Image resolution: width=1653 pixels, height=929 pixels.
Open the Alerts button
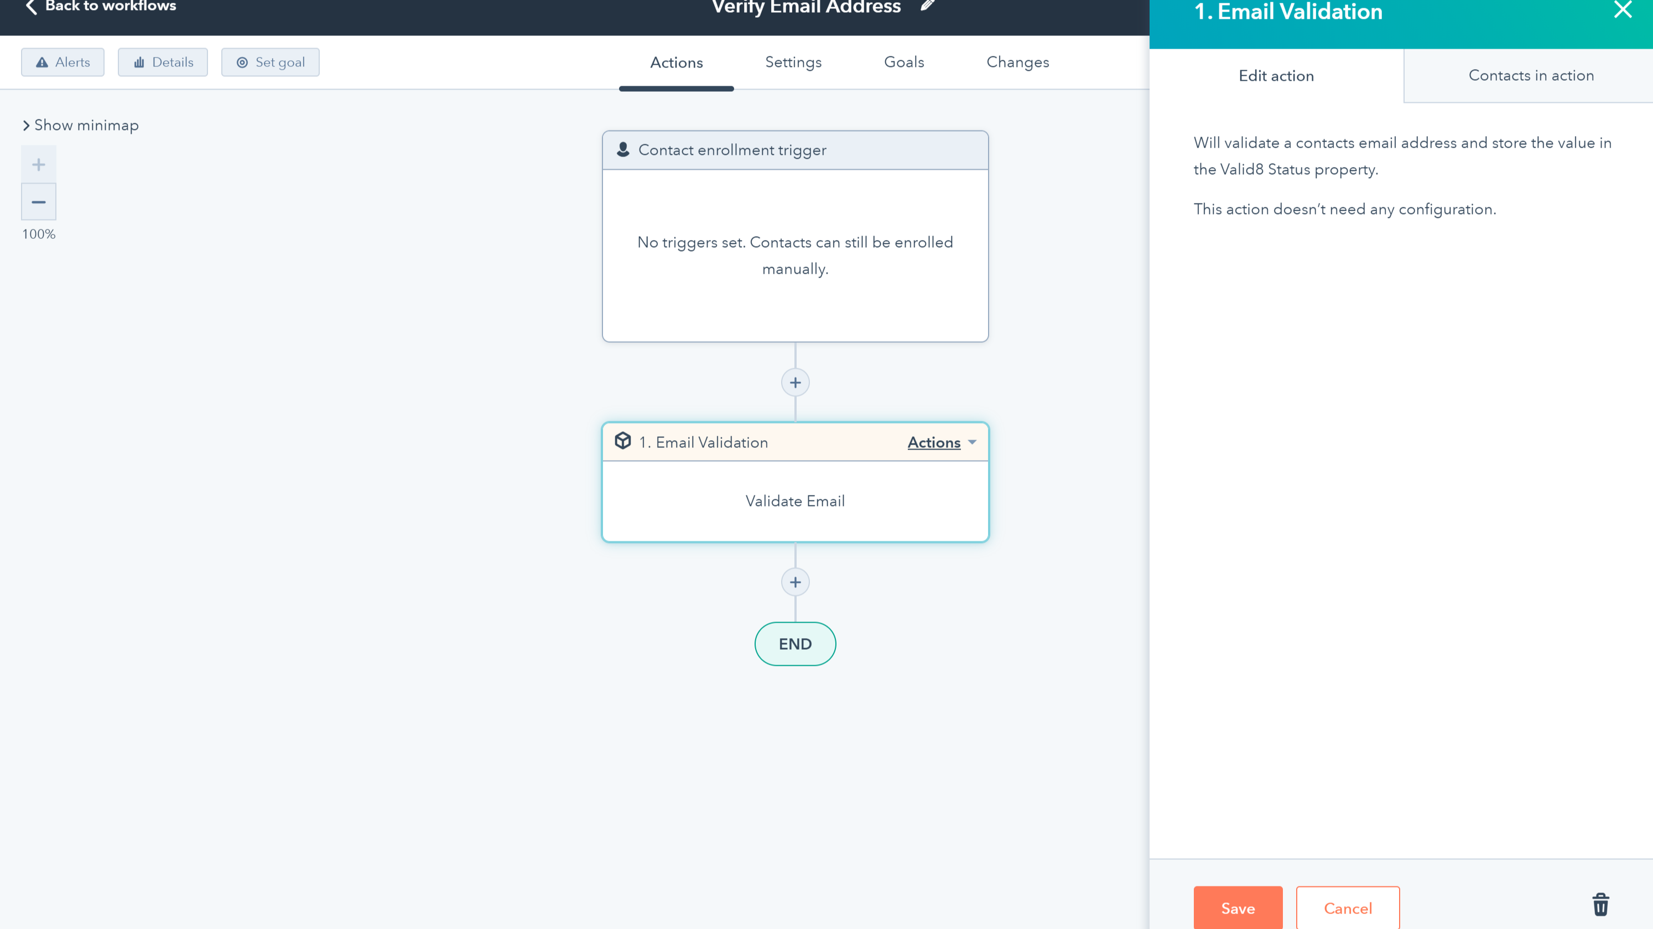[x=63, y=62]
